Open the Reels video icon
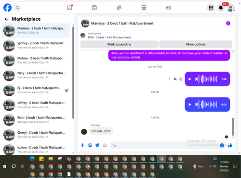This screenshot has height=178, width=241. click(x=94, y=8)
